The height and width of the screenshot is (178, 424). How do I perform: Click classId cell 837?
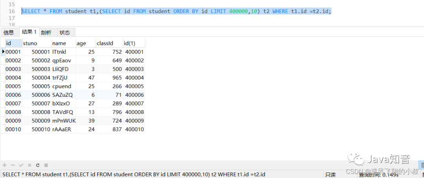click(x=110, y=129)
